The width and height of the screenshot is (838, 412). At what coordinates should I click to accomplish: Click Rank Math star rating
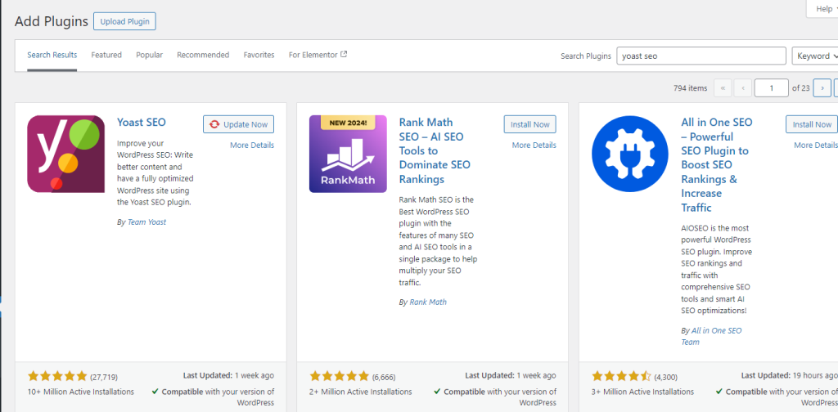[x=339, y=376]
